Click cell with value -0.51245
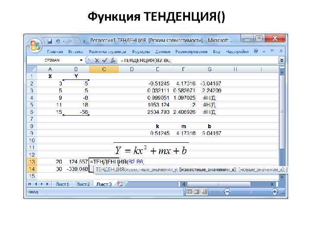 point(158,84)
